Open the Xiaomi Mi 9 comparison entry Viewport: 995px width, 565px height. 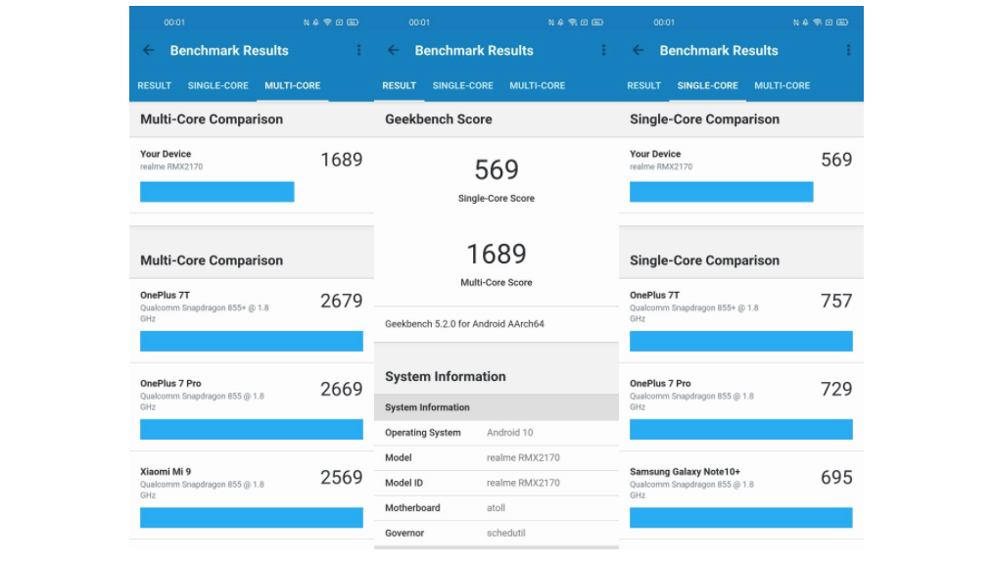[251, 482]
